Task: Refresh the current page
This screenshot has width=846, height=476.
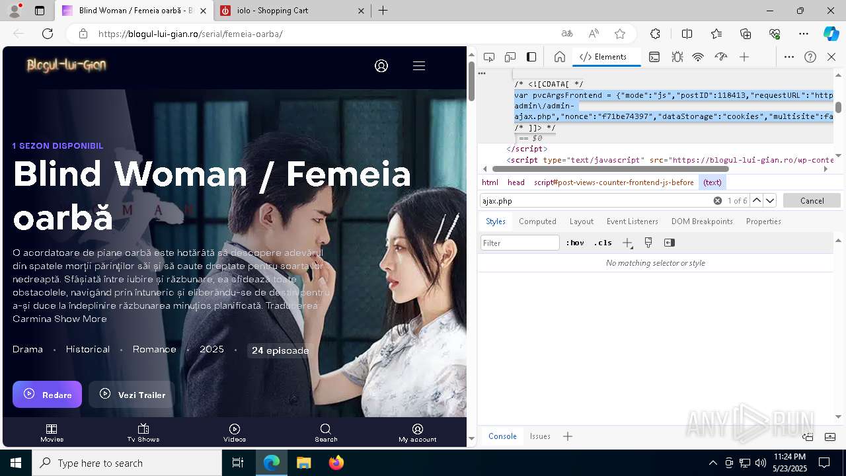Action: (x=48, y=34)
